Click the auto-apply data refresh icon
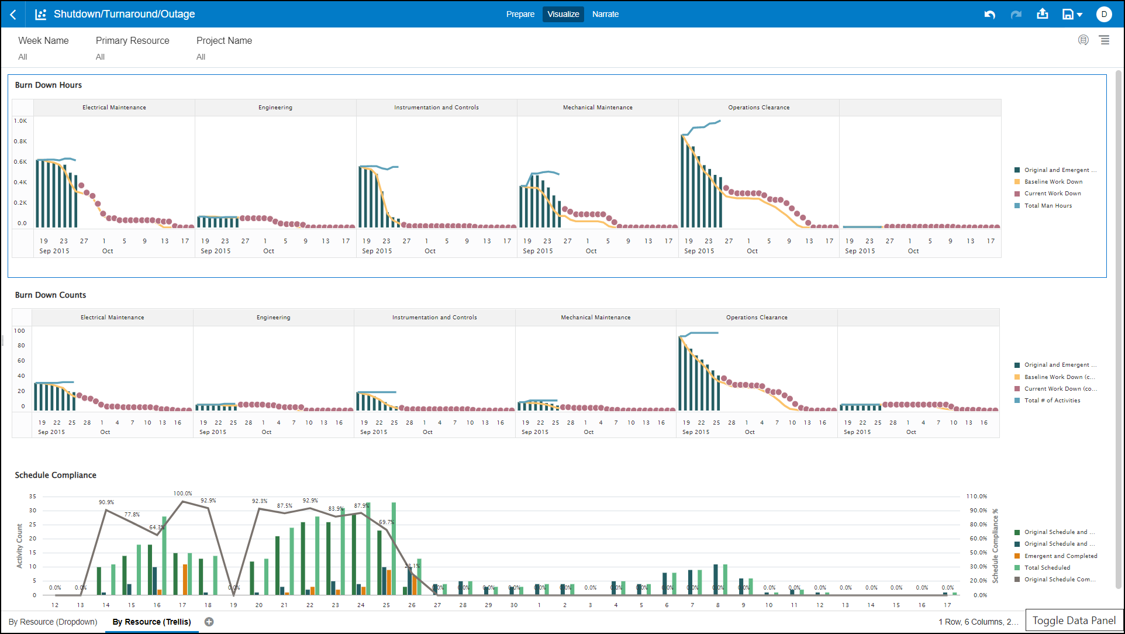The width and height of the screenshot is (1125, 634). point(1083,40)
